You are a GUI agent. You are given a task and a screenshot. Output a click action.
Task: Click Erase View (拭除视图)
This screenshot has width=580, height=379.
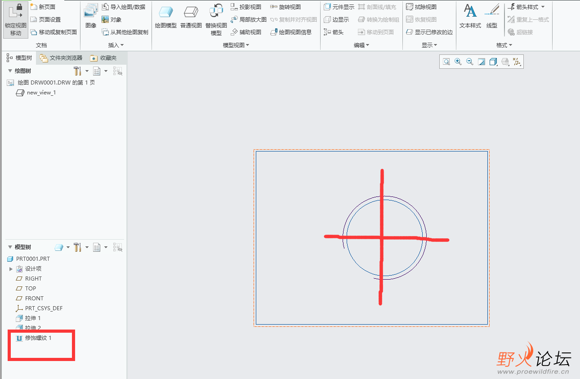click(x=421, y=7)
